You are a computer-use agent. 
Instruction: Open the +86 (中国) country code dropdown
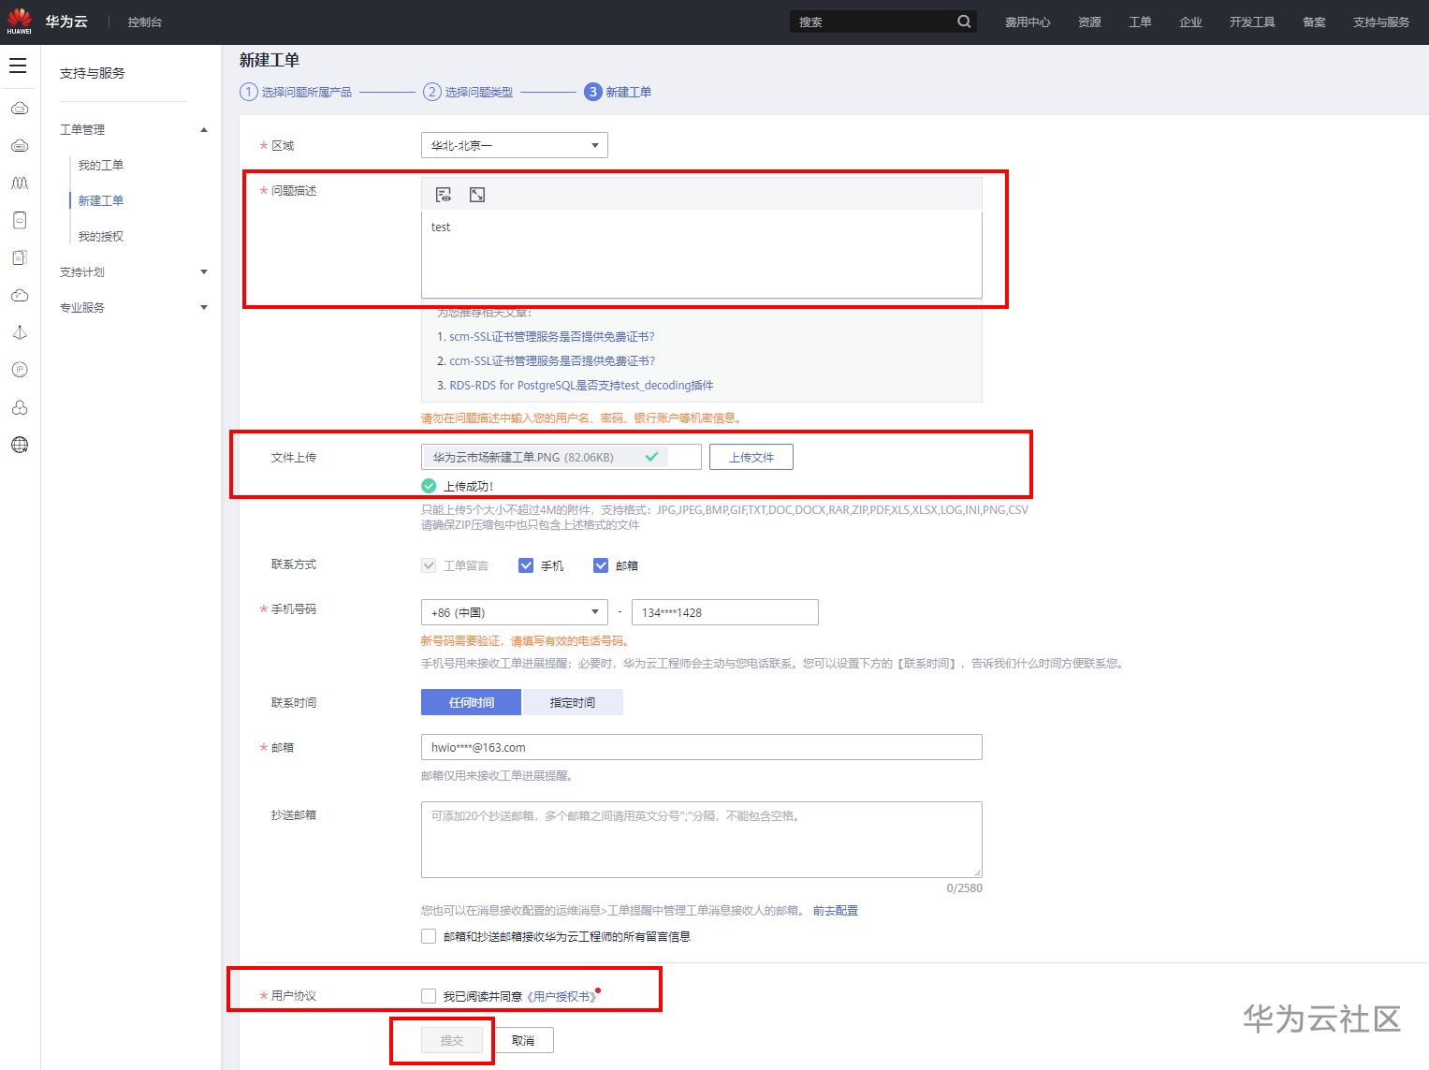coord(515,612)
